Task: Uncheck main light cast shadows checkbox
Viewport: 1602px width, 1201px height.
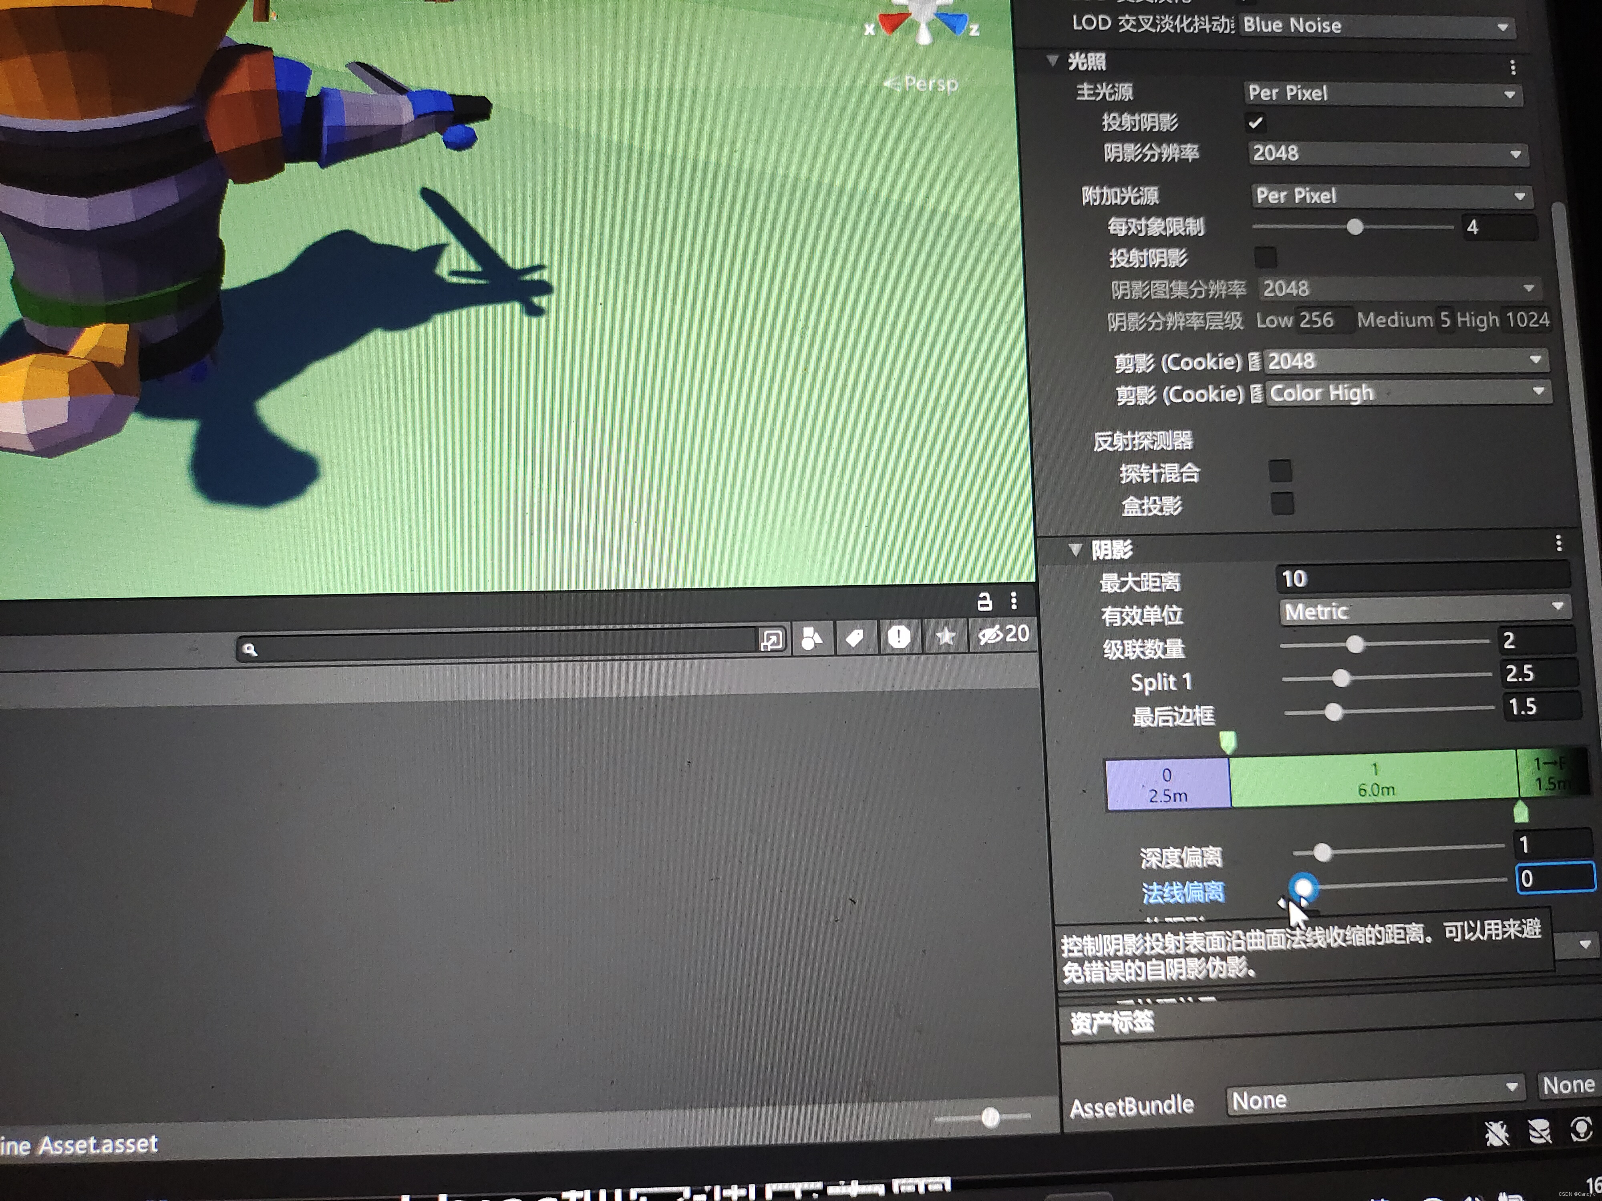Action: tap(1255, 123)
